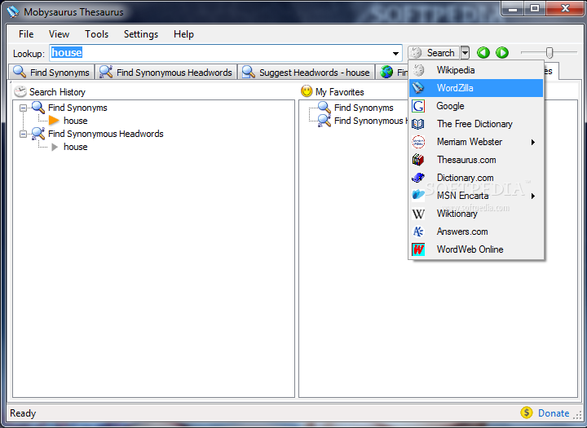Open the File menu

[26, 34]
